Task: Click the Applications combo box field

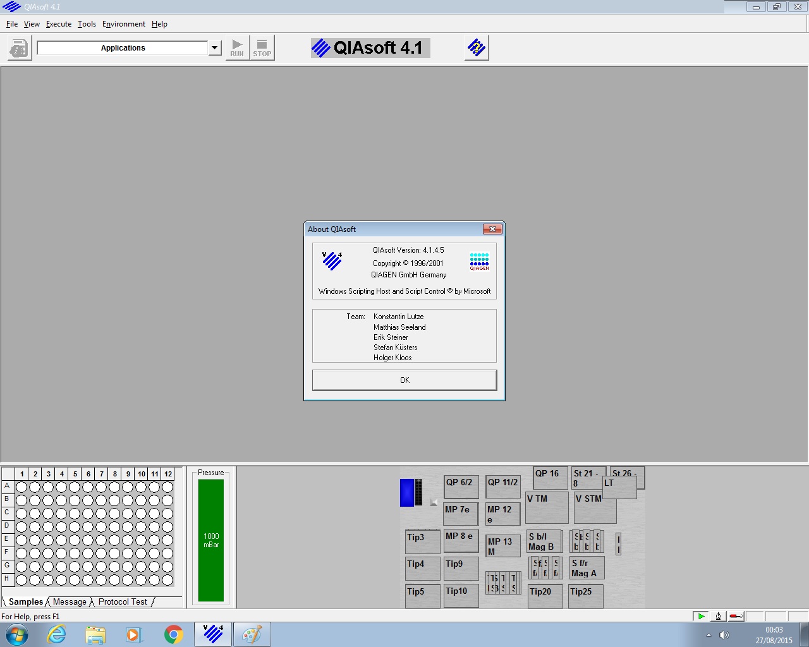Action: pos(123,48)
